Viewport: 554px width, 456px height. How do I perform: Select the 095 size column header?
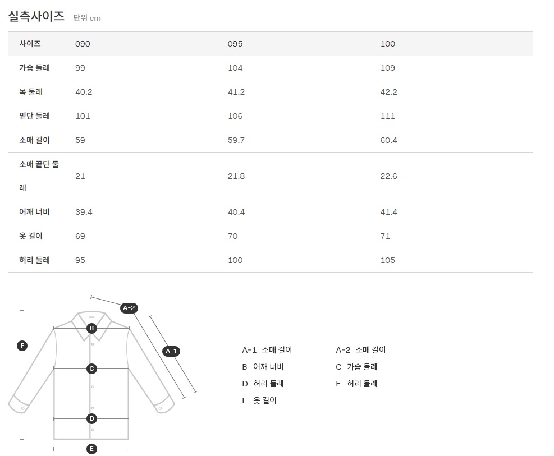(x=235, y=44)
